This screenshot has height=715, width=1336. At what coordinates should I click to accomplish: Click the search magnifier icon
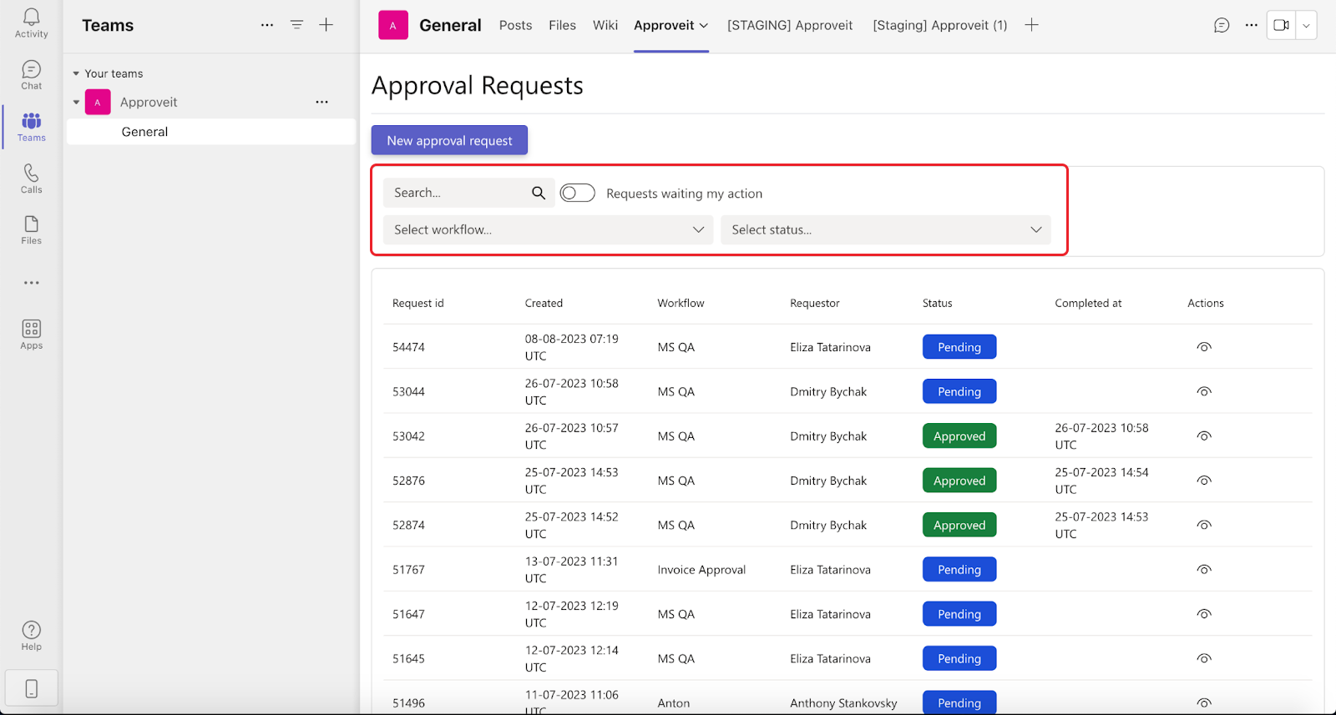pyautogui.click(x=539, y=193)
